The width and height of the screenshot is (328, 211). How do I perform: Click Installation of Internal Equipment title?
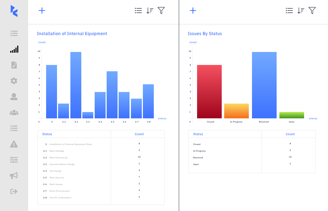coord(72,34)
